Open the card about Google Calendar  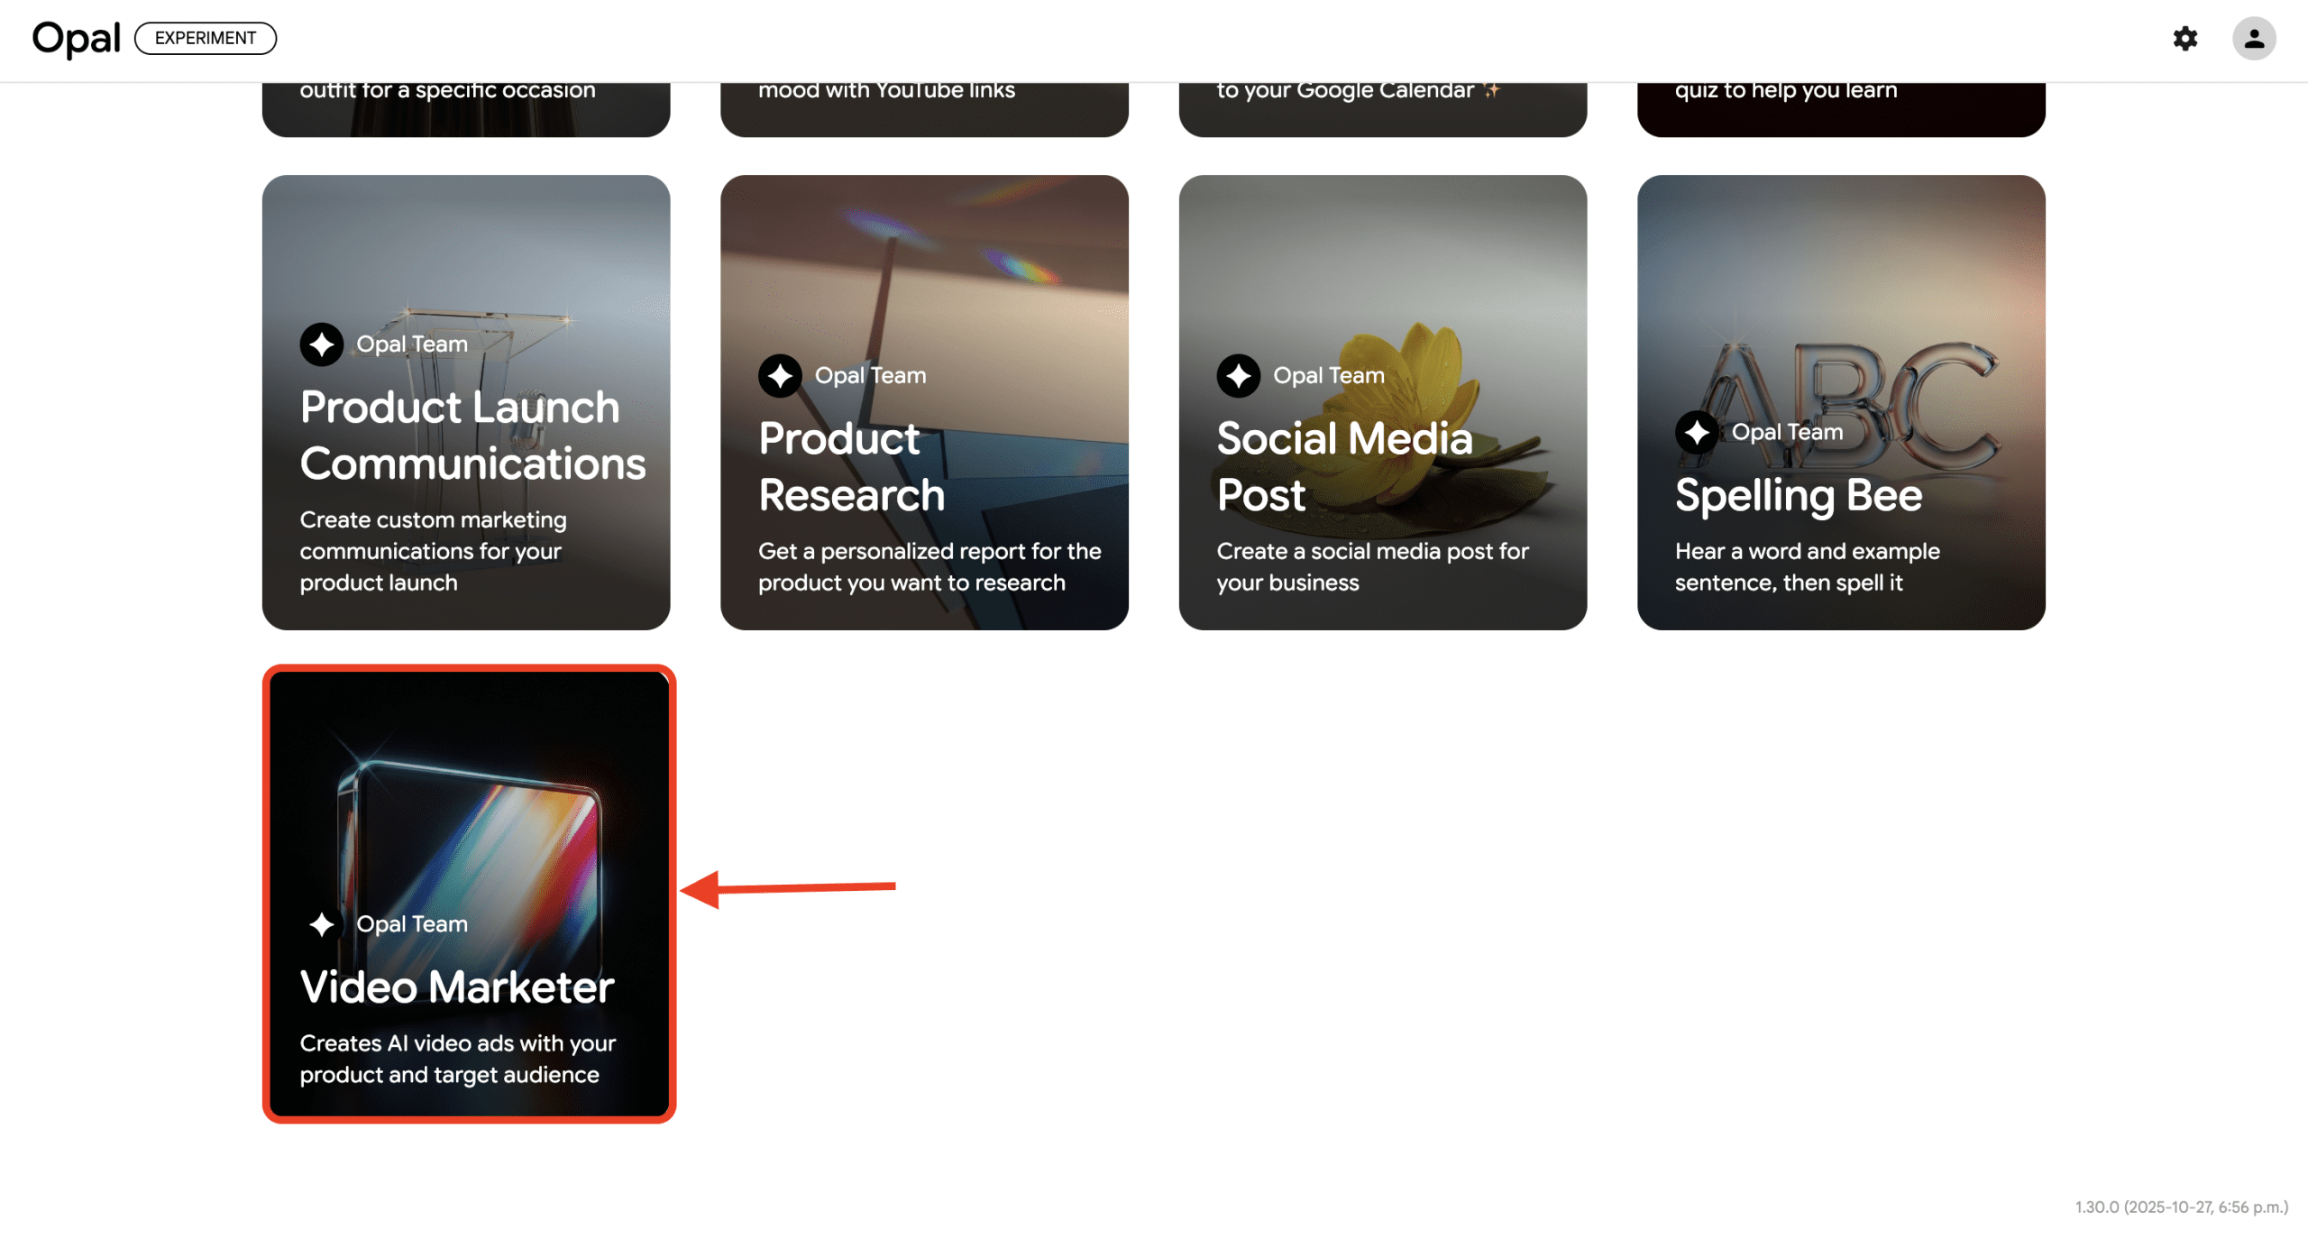[x=1383, y=109]
